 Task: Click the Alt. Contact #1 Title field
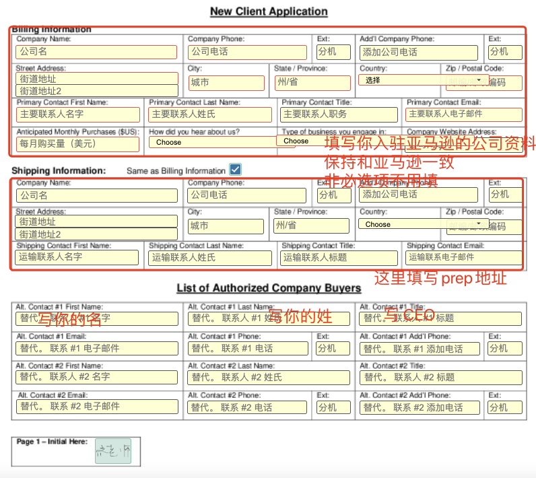coord(440,318)
